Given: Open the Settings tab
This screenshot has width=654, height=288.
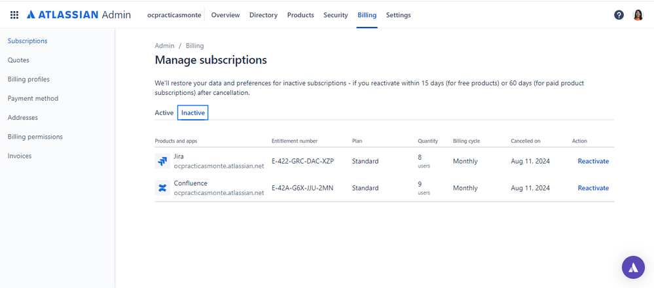Looking at the screenshot, I should (398, 15).
